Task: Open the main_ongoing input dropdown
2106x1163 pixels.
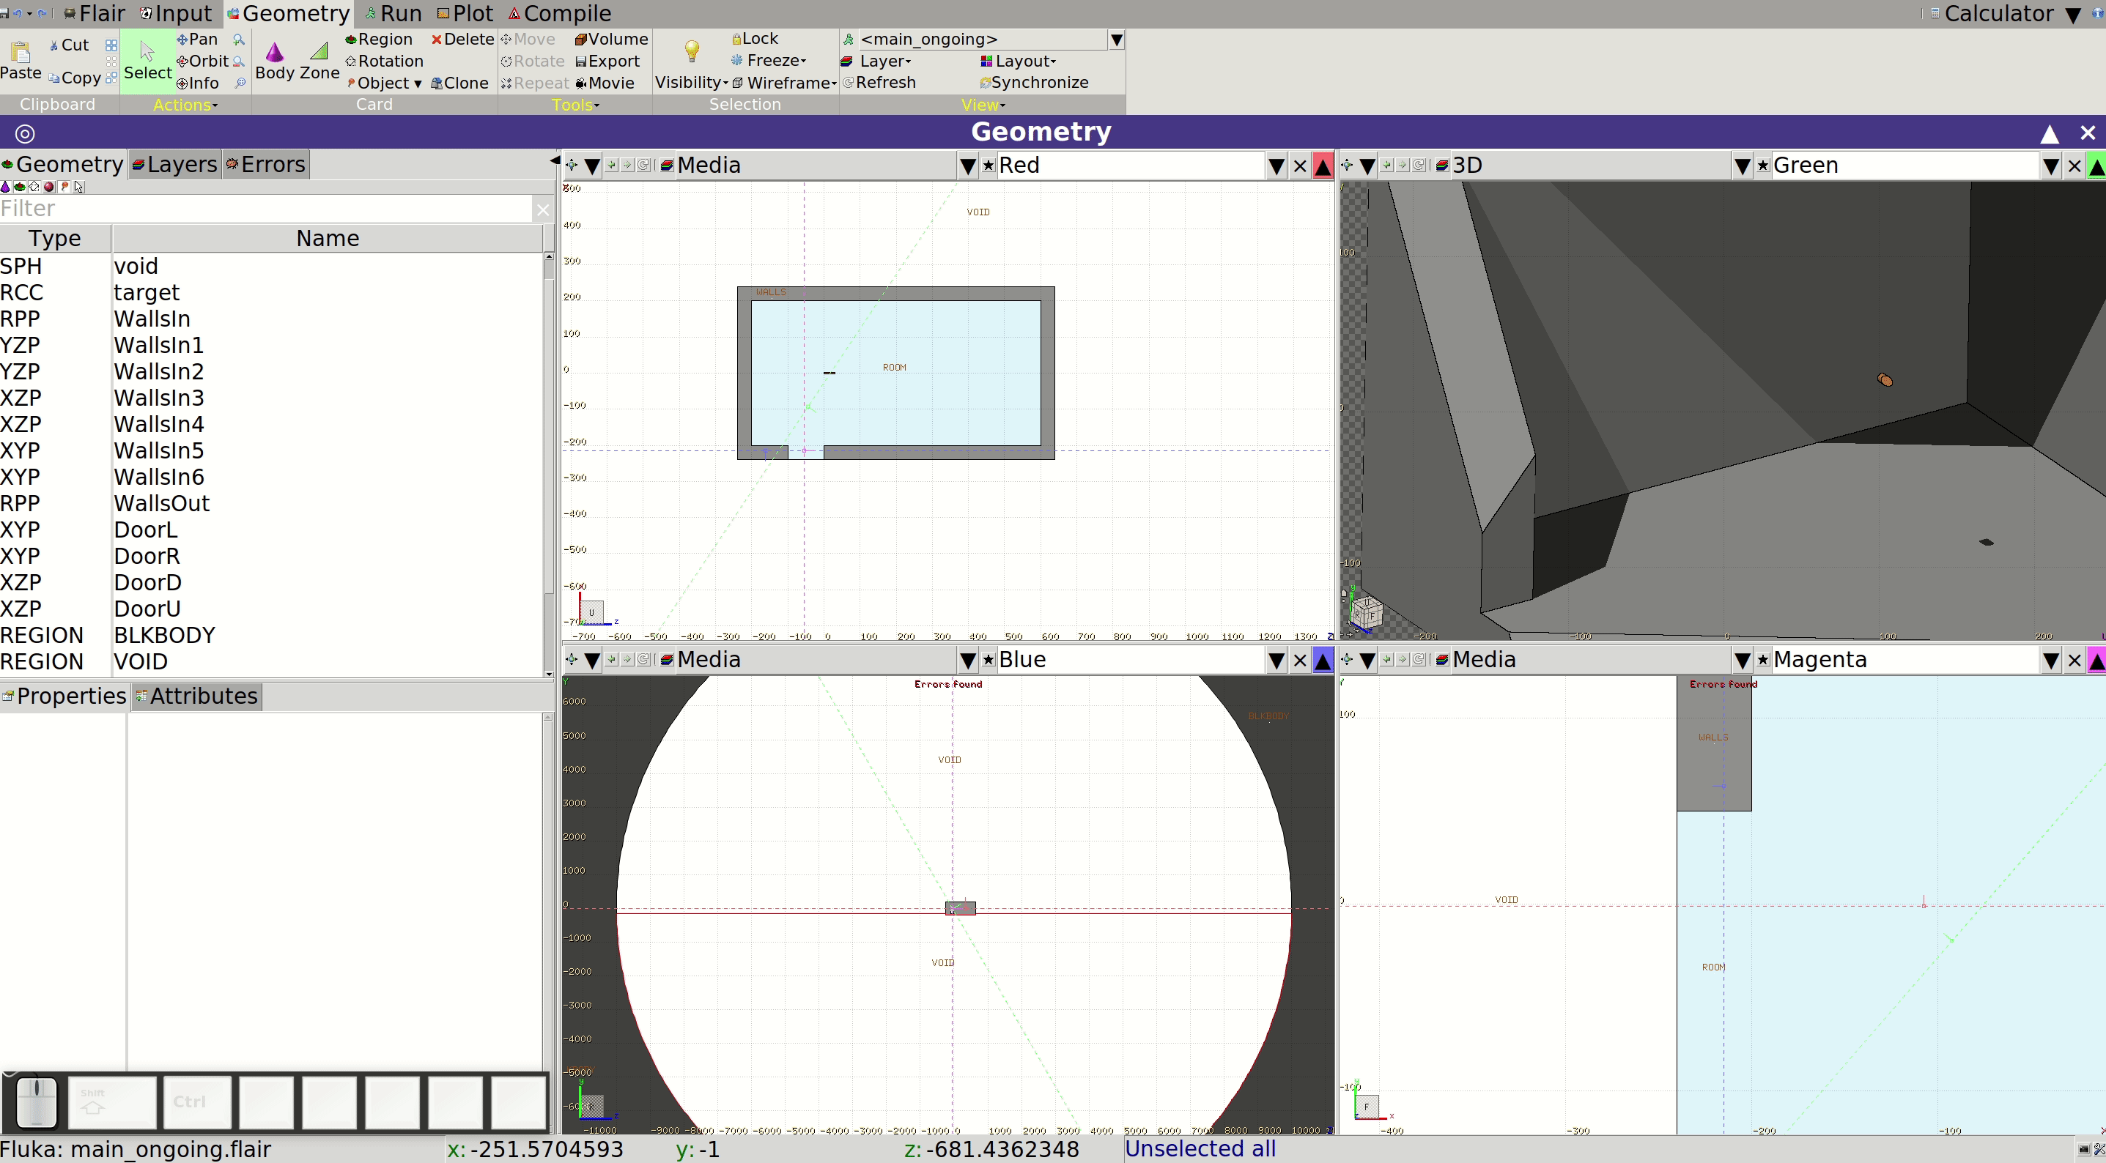Action: click(x=1116, y=40)
